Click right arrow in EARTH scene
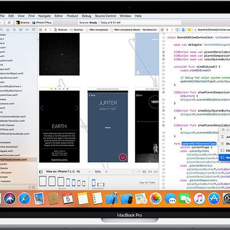The width and height of the screenshot is (230, 230). pos(76,108)
